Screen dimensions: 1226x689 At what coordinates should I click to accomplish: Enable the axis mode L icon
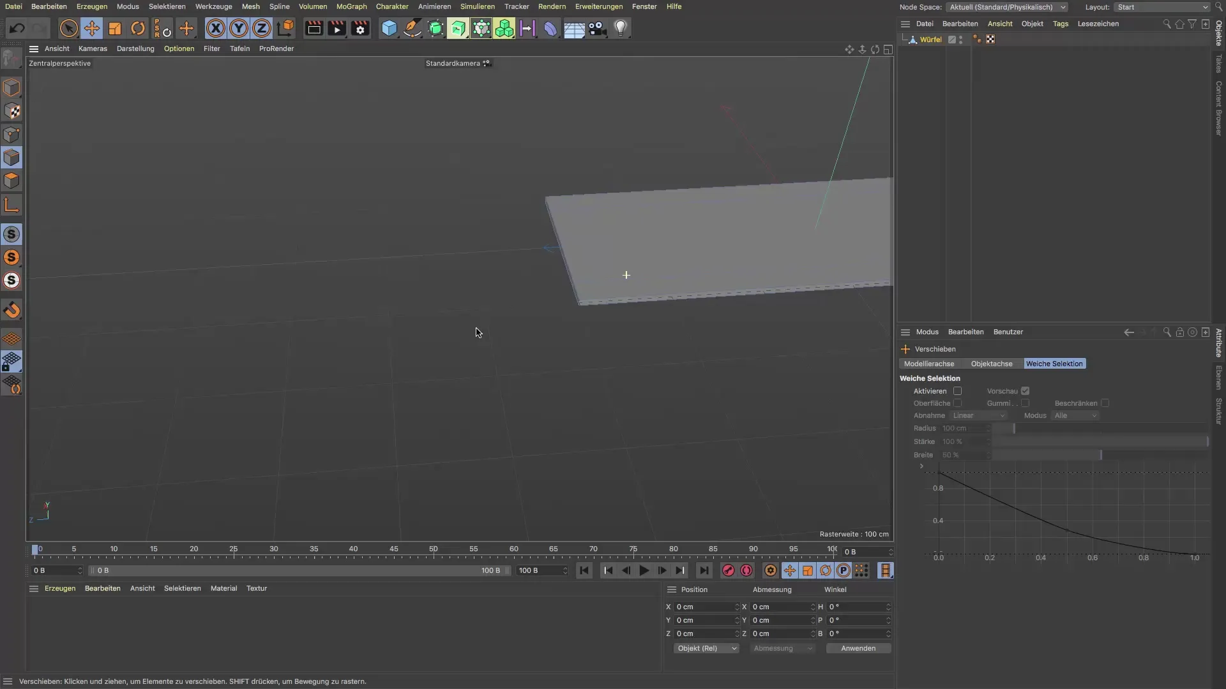[11, 205]
